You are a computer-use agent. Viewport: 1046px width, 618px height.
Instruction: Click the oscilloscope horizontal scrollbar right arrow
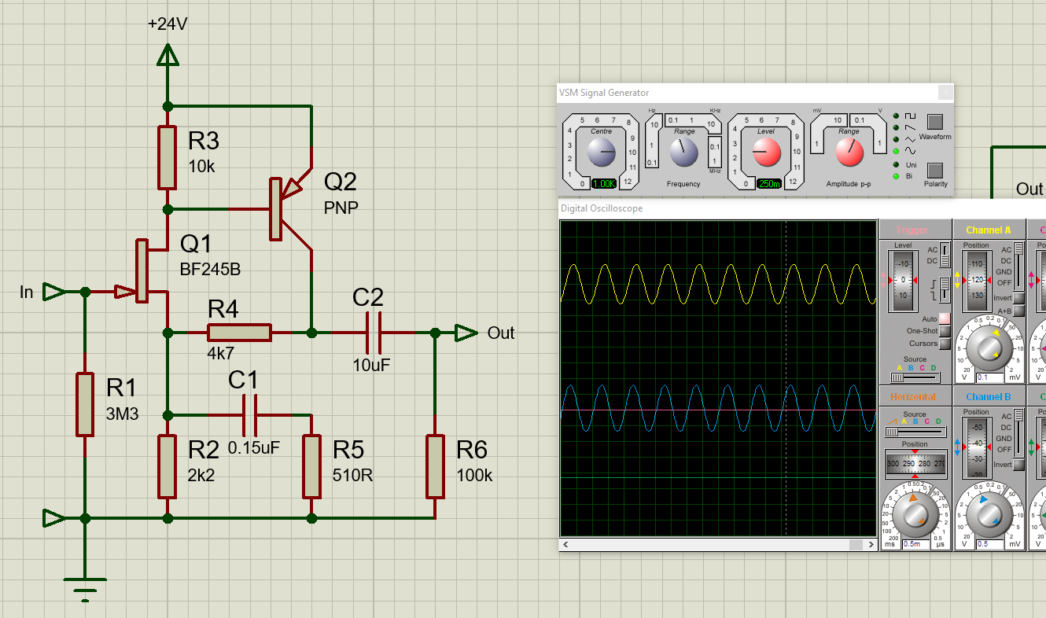pos(870,544)
